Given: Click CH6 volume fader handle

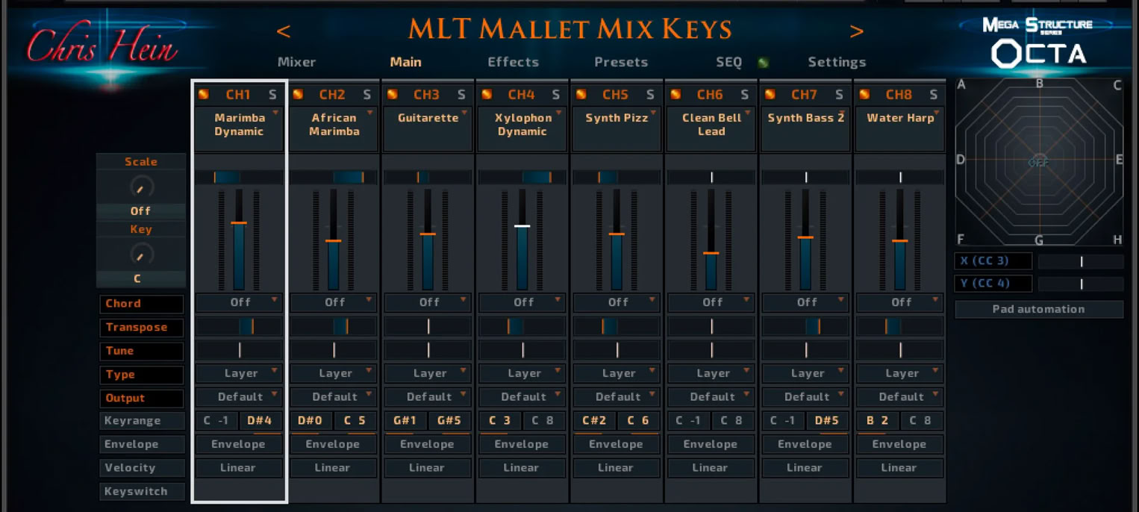Looking at the screenshot, I should coord(711,253).
